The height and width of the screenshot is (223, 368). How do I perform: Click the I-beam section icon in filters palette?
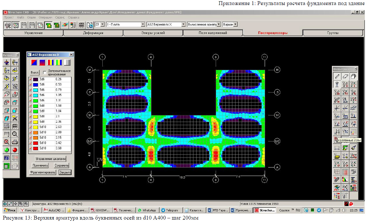point(353,180)
